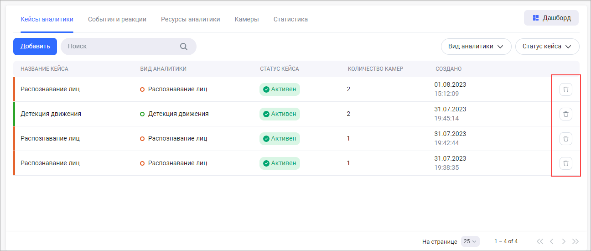Image resolution: width=591 pixels, height=251 pixels.
Task: Click the search magnifier icon
Action: tap(184, 47)
